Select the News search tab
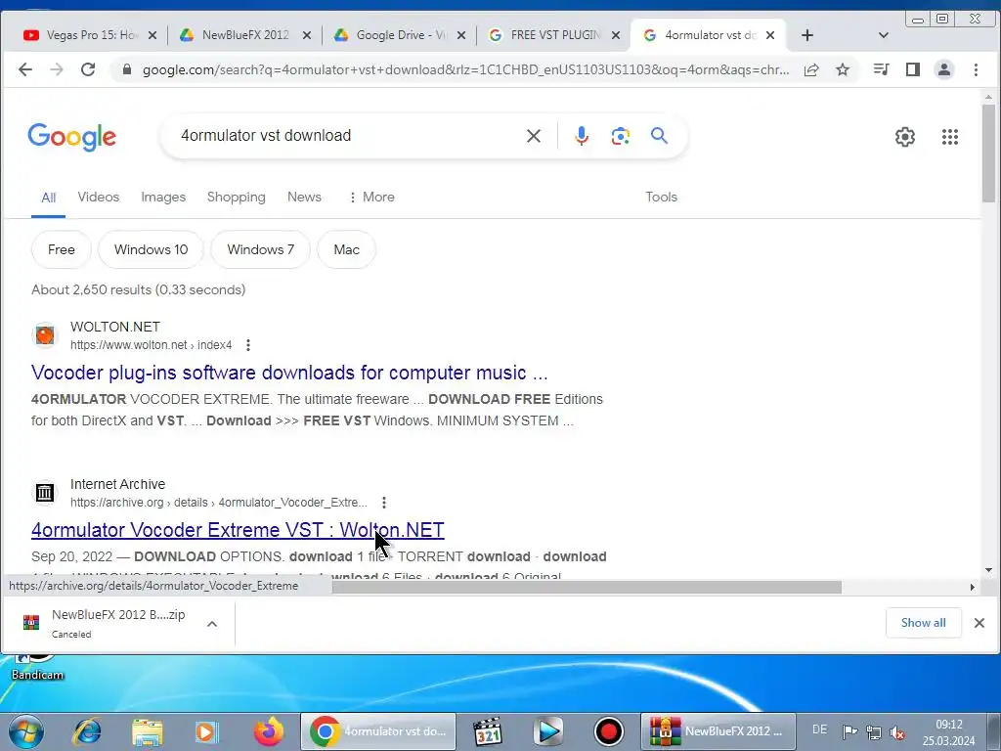This screenshot has width=1001, height=751. [304, 197]
